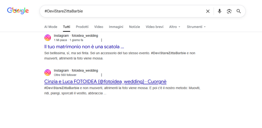262x128 pixels.
Task: Expand the Strumenti dropdown
Action: [196, 27]
